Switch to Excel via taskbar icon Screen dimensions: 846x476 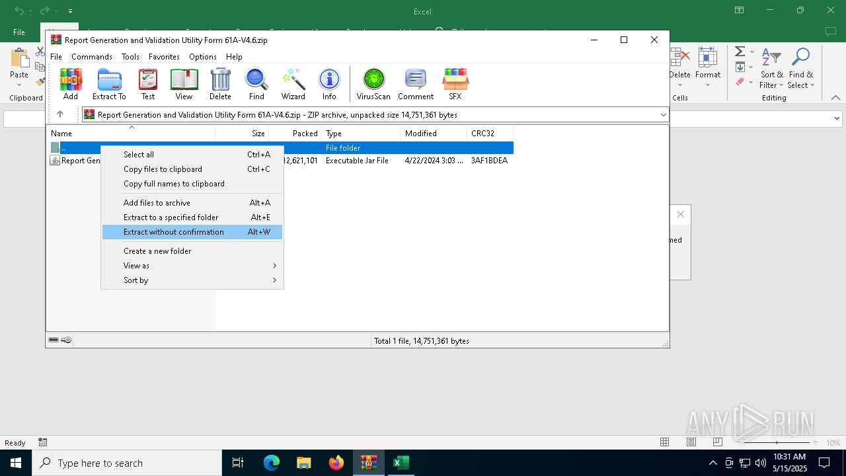click(x=401, y=463)
